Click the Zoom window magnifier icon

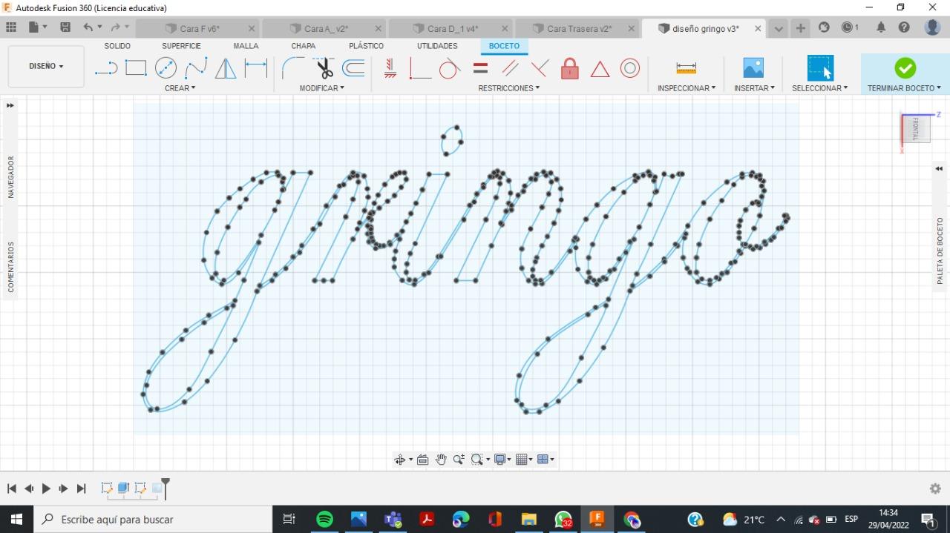point(476,460)
